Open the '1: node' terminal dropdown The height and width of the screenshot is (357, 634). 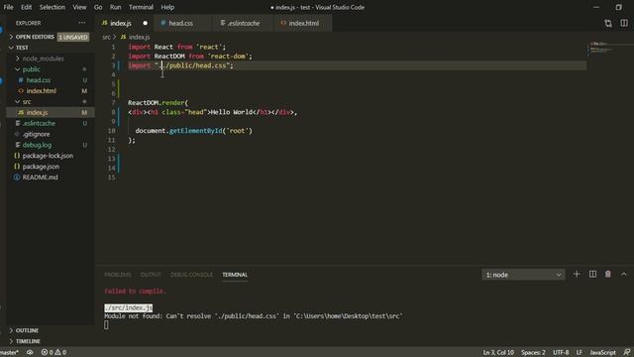[x=523, y=275]
